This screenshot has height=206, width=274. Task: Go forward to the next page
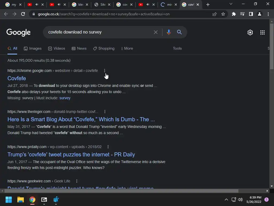coord(14,14)
